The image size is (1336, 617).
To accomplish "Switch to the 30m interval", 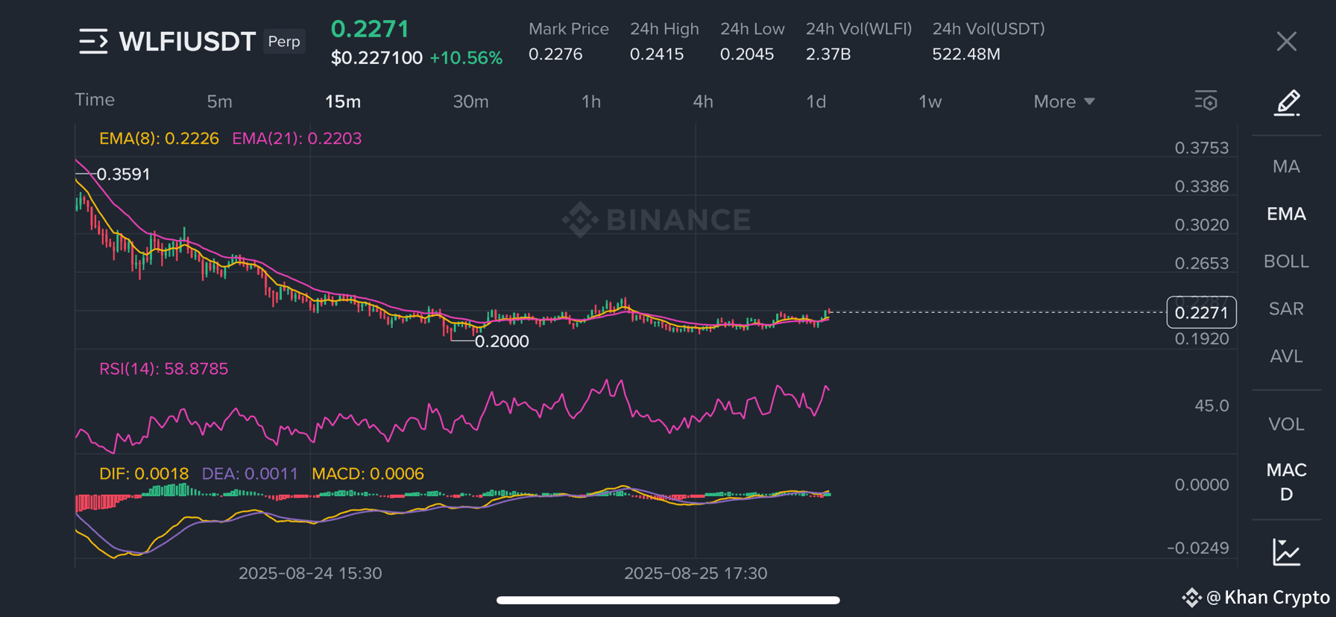I will coord(470,101).
